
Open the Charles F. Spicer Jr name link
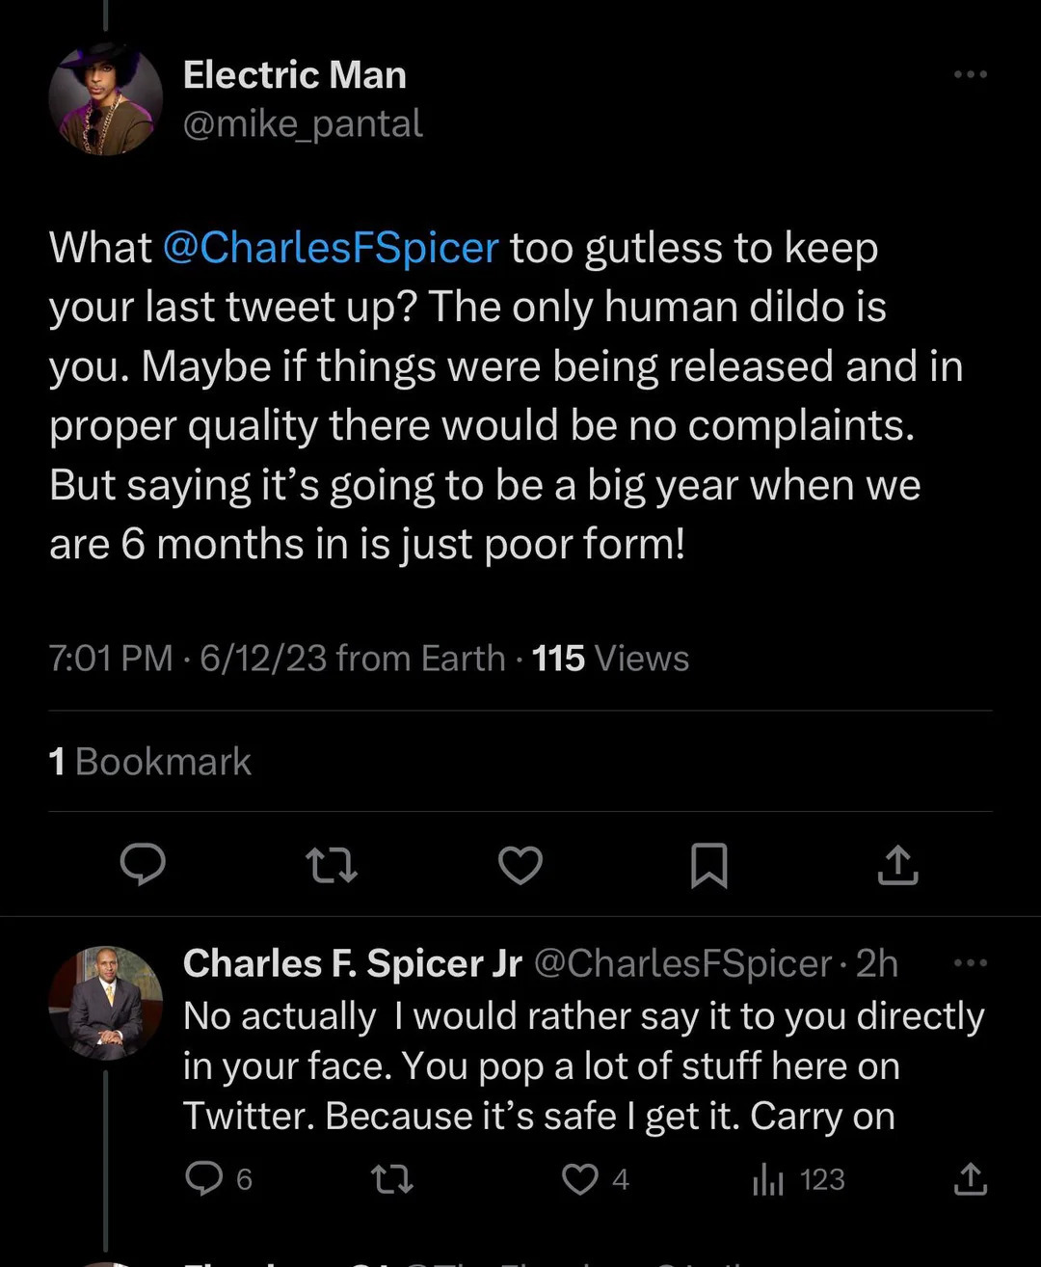(x=353, y=963)
